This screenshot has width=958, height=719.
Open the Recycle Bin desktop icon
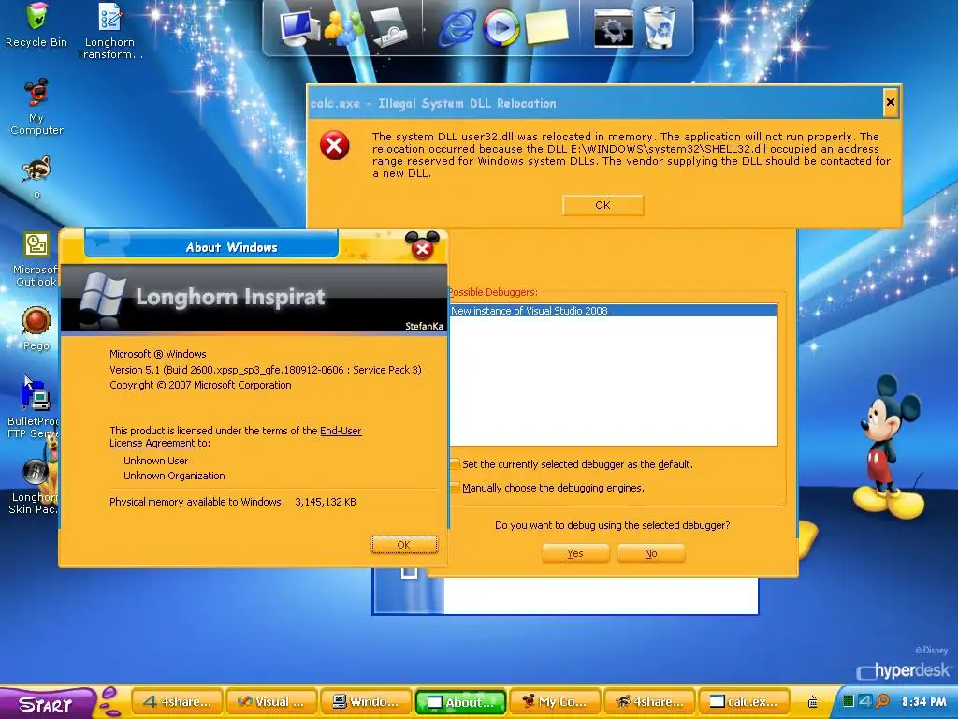[x=36, y=24]
